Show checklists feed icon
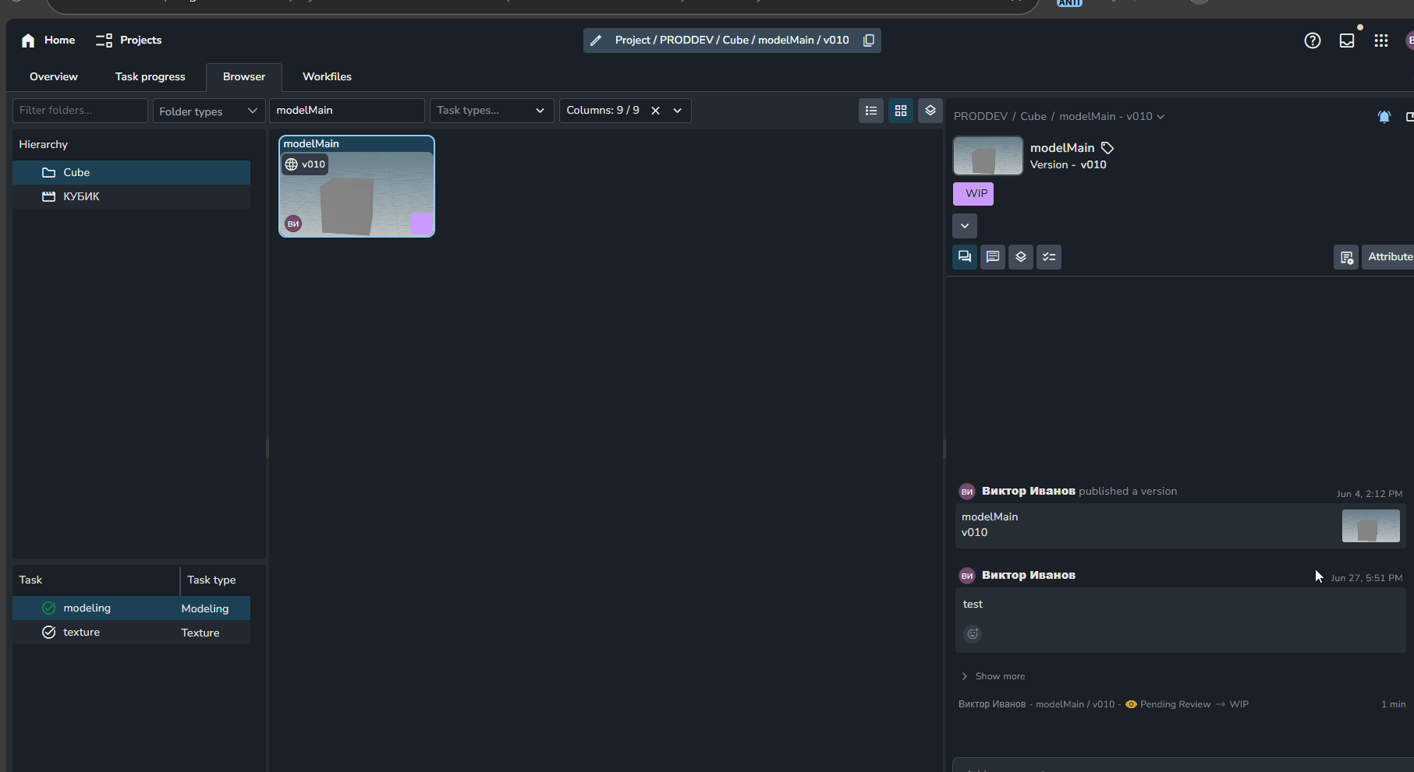1414x772 pixels. tap(1049, 257)
